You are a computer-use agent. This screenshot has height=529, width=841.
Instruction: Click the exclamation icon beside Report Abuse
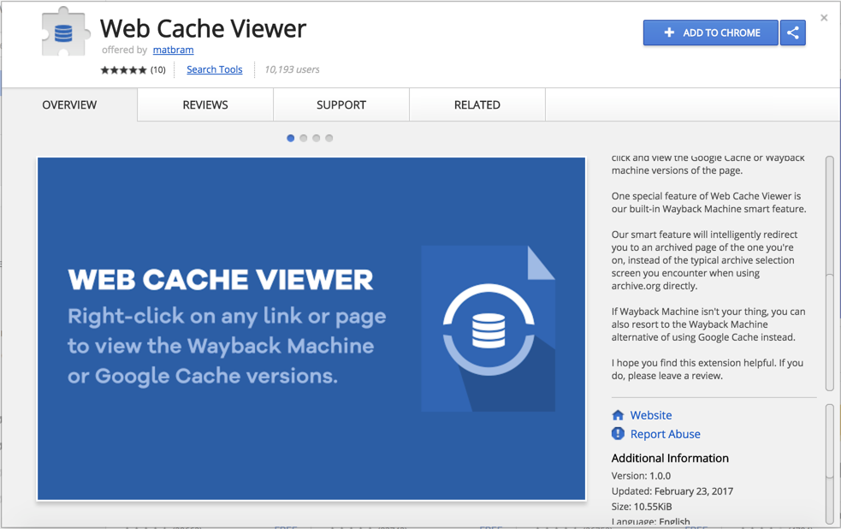pos(618,434)
